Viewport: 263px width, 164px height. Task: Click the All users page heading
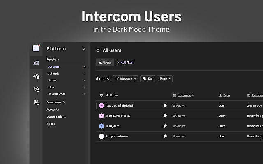[x=112, y=50]
